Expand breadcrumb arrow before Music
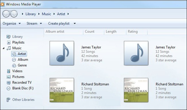Screen dimensions: 187x110 point(39,14)
